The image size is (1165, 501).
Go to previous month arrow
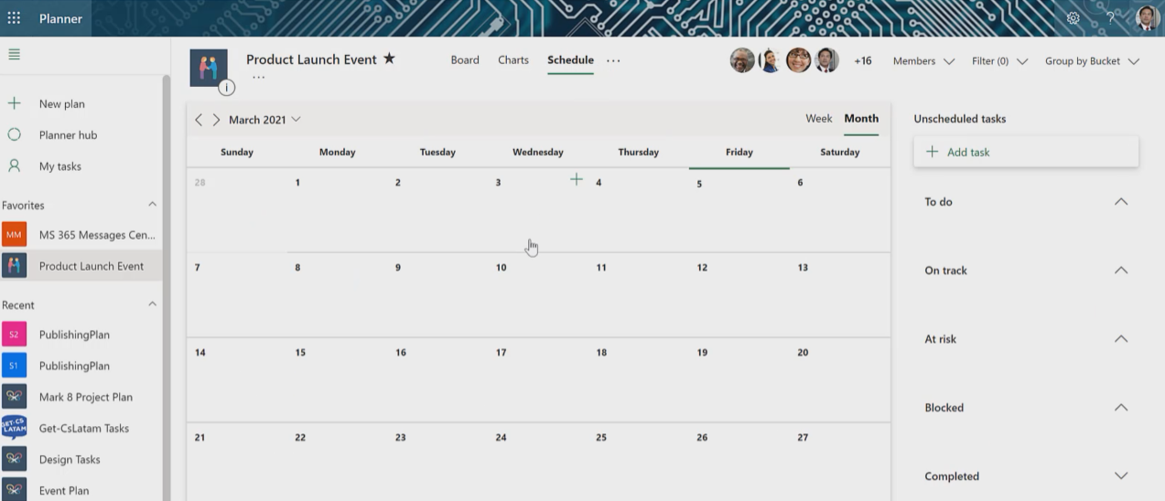coord(199,120)
